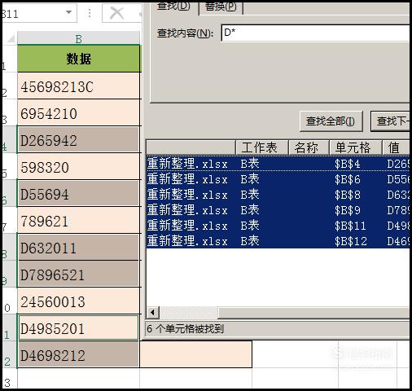The image size is (412, 391).
Task: Select cell containing 598320
Action: [x=79, y=167]
